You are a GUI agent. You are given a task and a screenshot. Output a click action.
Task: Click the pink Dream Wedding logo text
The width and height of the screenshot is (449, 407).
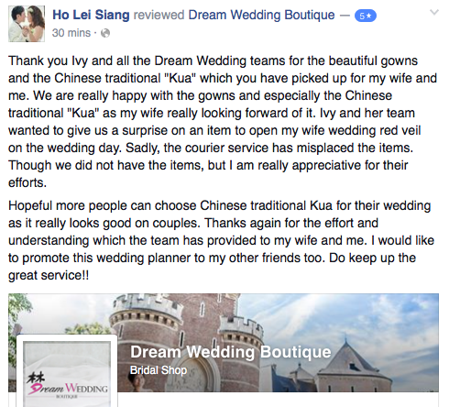click(x=68, y=388)
